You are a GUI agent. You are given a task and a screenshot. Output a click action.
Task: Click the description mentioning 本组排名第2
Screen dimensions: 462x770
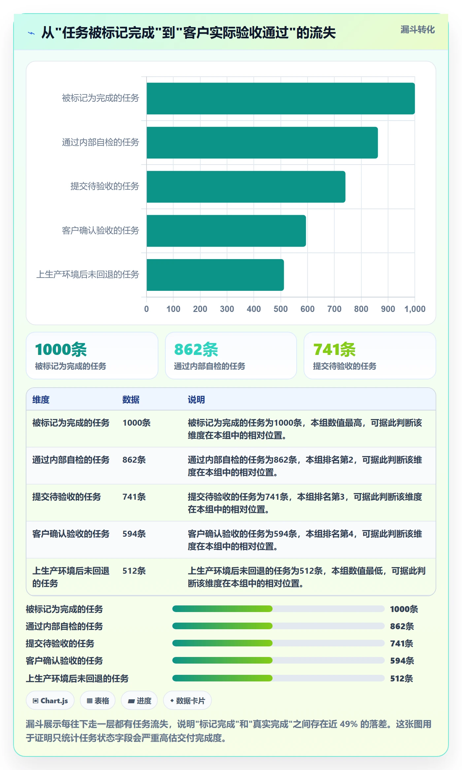click(305, 466)
